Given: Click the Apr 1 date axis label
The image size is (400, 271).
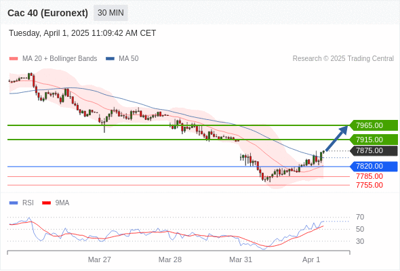Looking at the screenshot, I should [x=311, y=259].
